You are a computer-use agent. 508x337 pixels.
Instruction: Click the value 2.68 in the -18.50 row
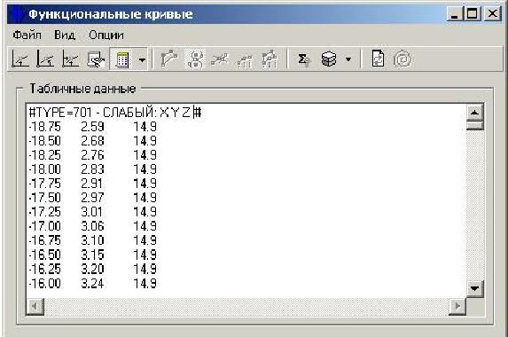pyautogui.click(x=92, y=141)
